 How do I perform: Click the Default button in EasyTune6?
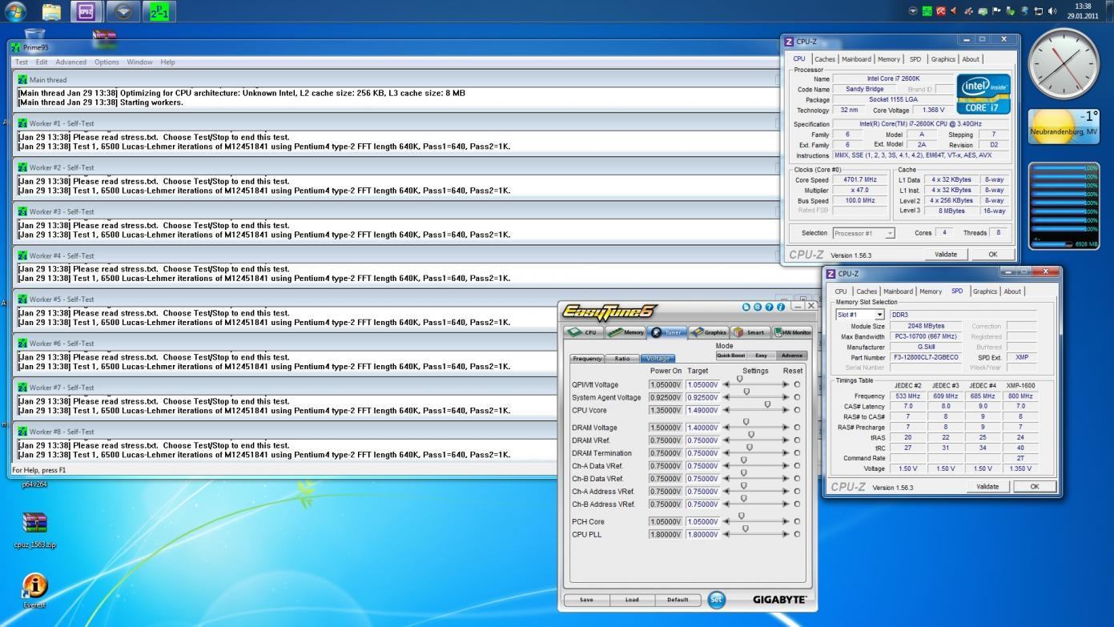(678, 600)
